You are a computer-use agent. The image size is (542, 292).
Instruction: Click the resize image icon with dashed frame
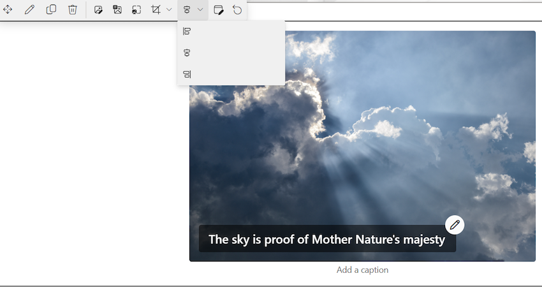coord(136,10)
